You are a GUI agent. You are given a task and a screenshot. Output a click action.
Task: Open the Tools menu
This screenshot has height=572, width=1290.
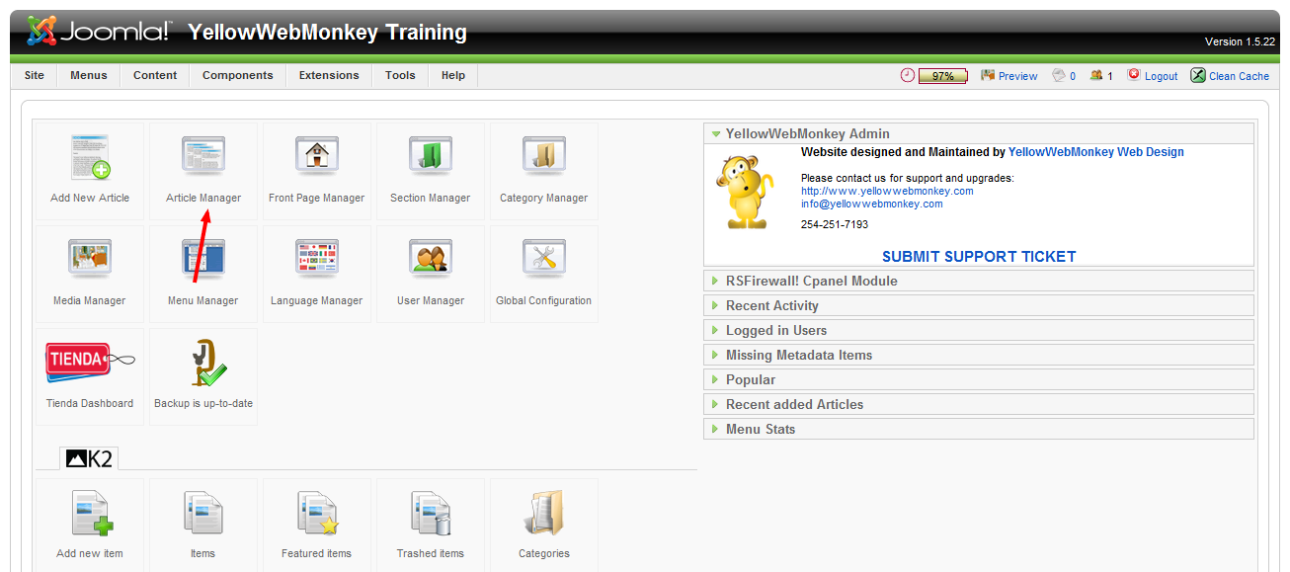pos(400,75)
